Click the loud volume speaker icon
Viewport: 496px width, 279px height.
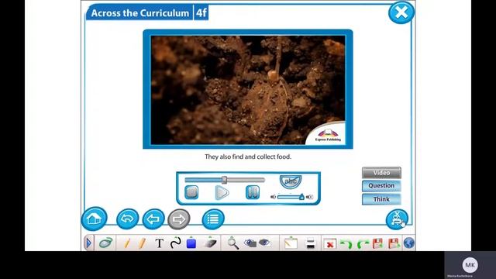tap(310, 197)
